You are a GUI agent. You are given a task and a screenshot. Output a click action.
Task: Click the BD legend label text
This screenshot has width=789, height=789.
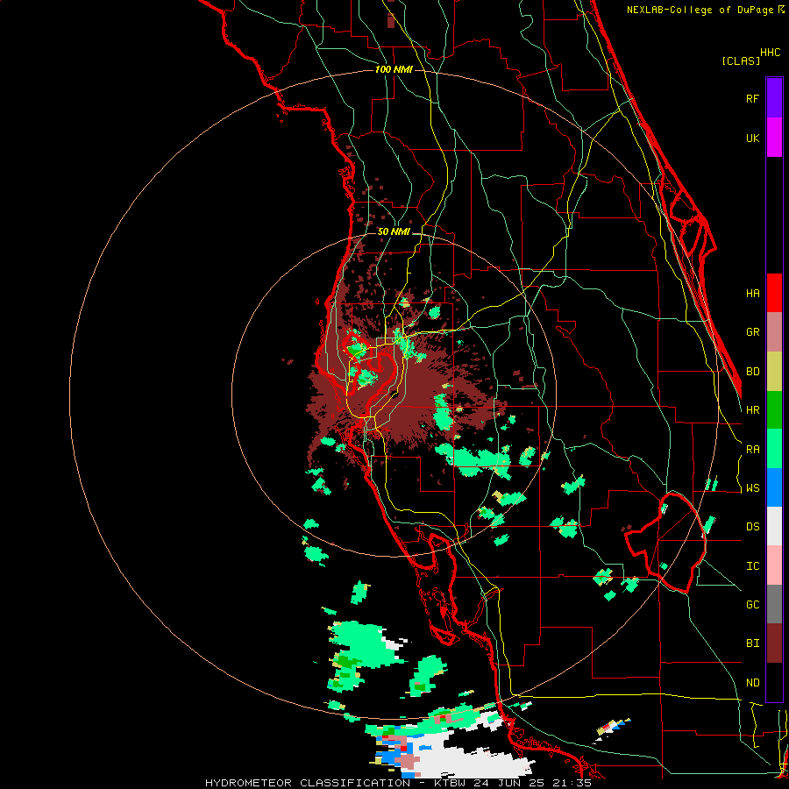(x=753, y=372)
